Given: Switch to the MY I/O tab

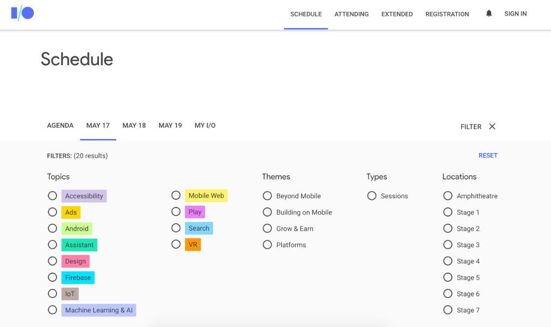Looking at the screenshot, I should pyautogui.click(x=204, y=125).
